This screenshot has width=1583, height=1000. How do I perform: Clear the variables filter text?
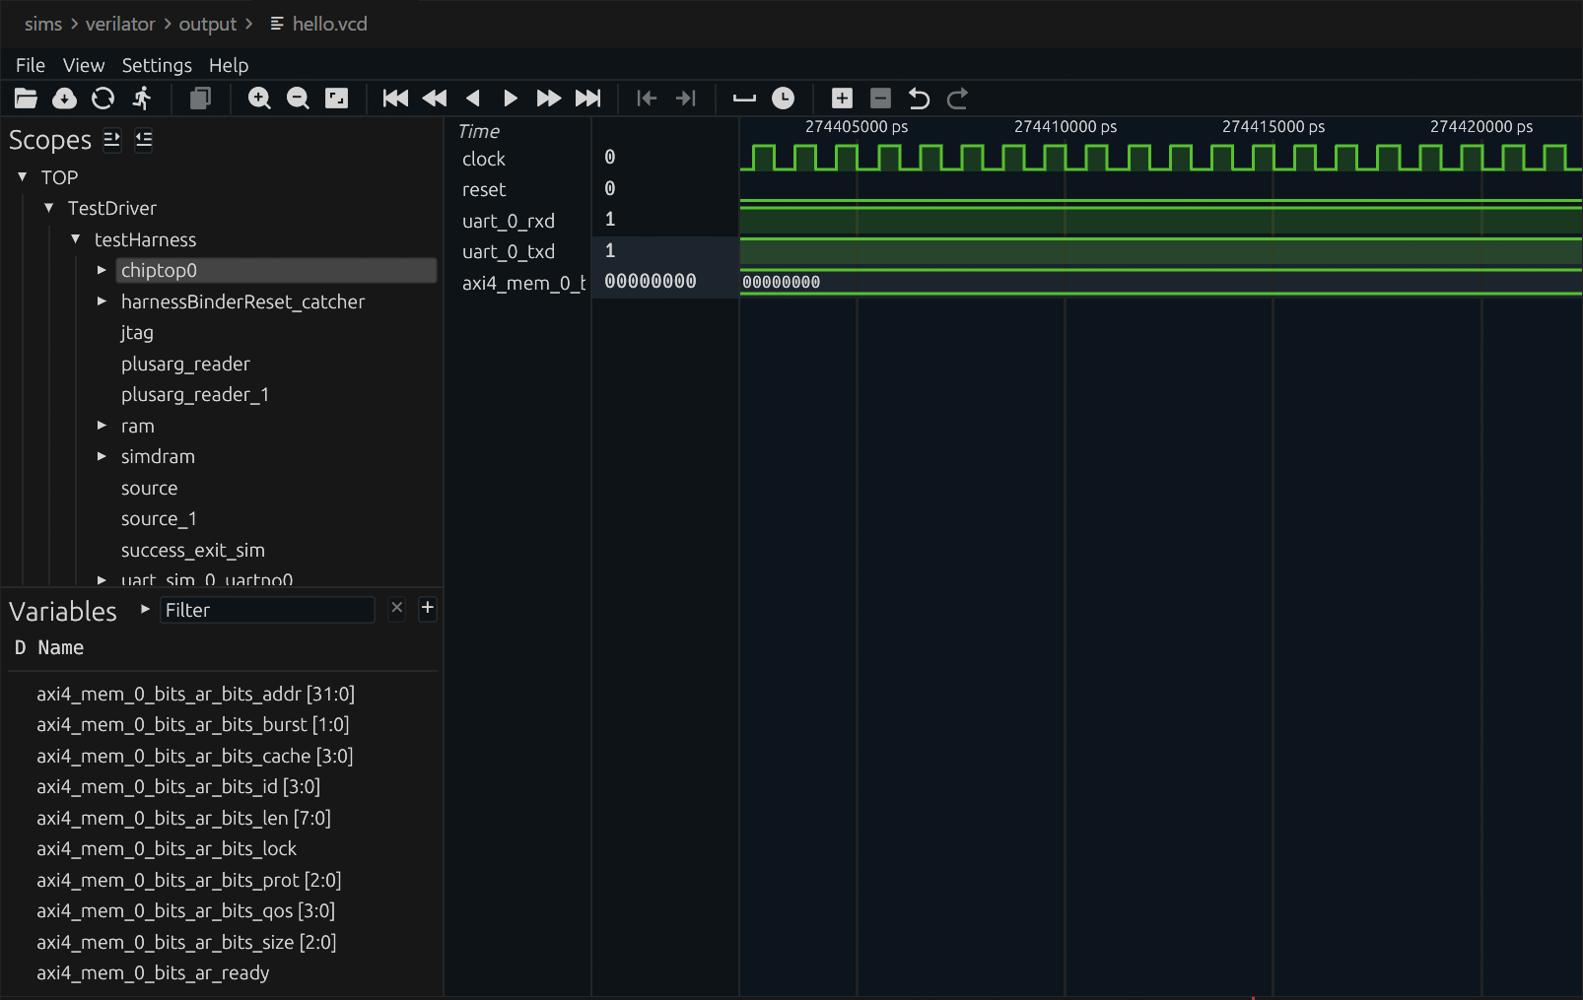pyautogui.click(x=396, y=609)
